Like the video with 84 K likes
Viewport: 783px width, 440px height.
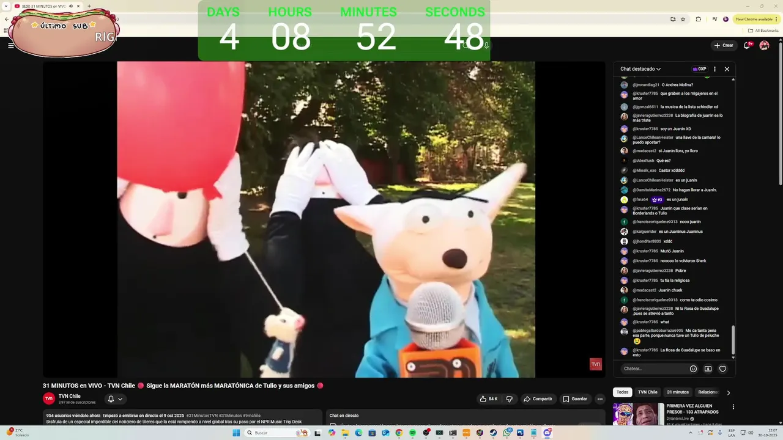(489, 399)
